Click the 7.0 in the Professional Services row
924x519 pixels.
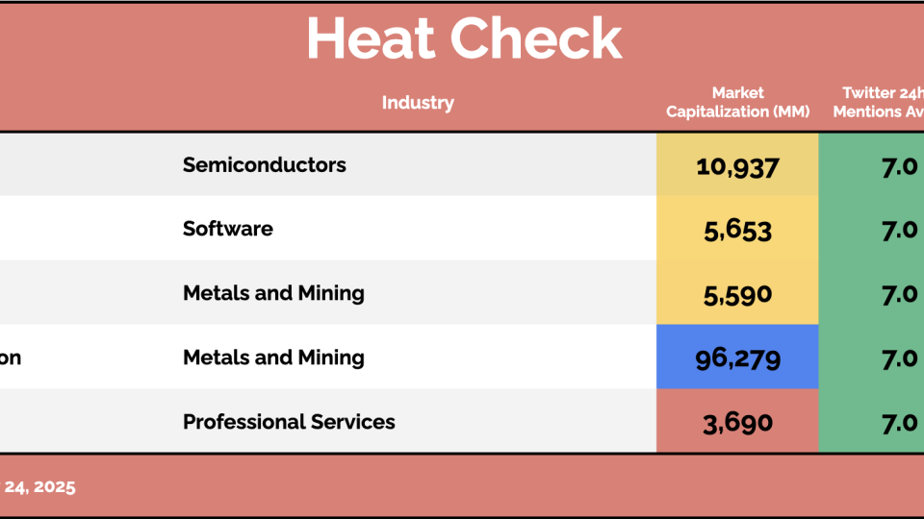tap(898, 423)
